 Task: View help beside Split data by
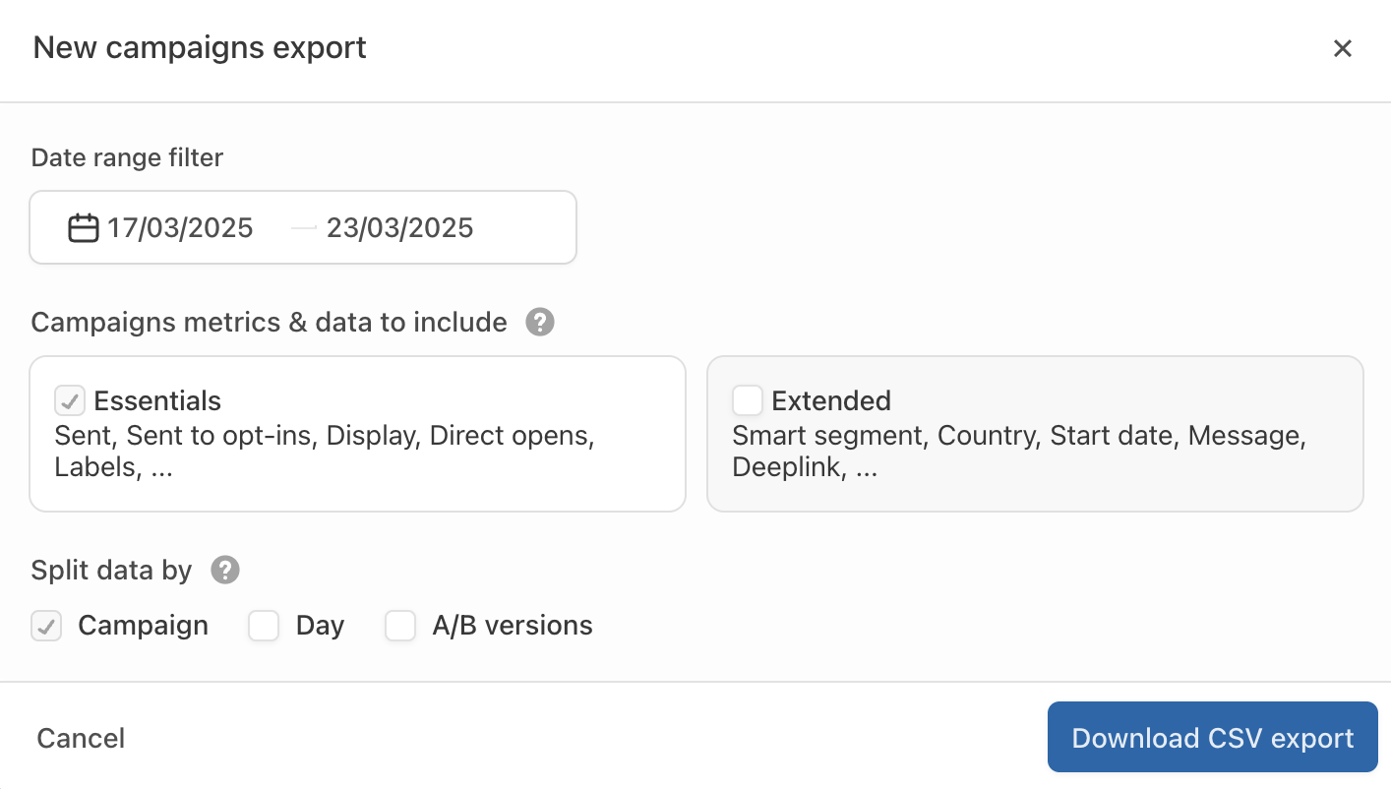(224, 570)
